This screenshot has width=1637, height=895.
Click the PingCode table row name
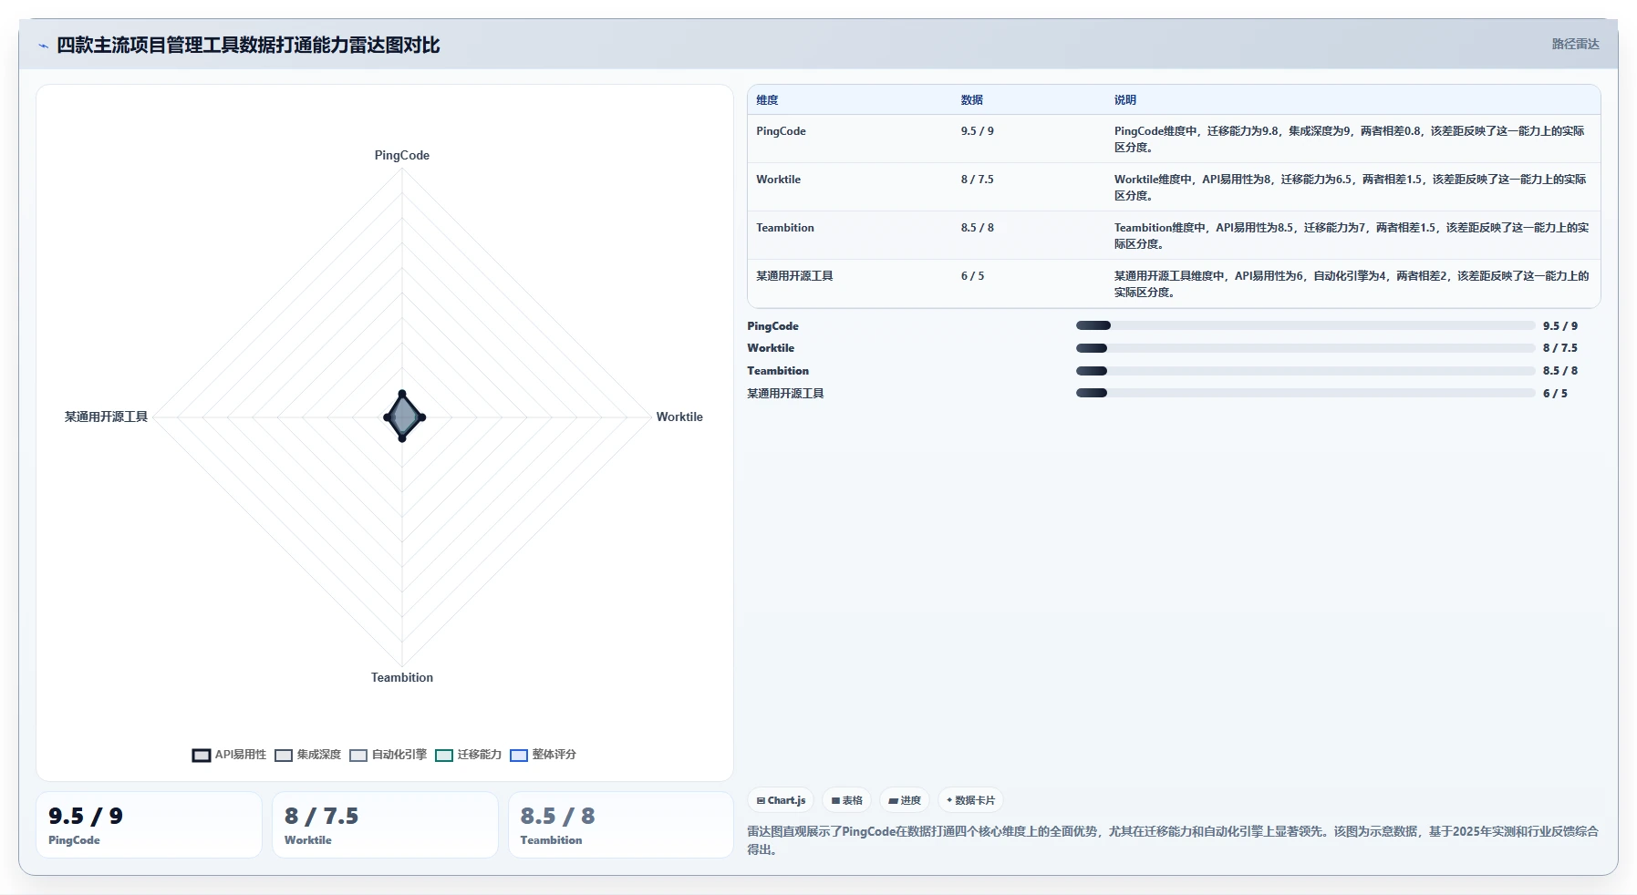[781, 131]
